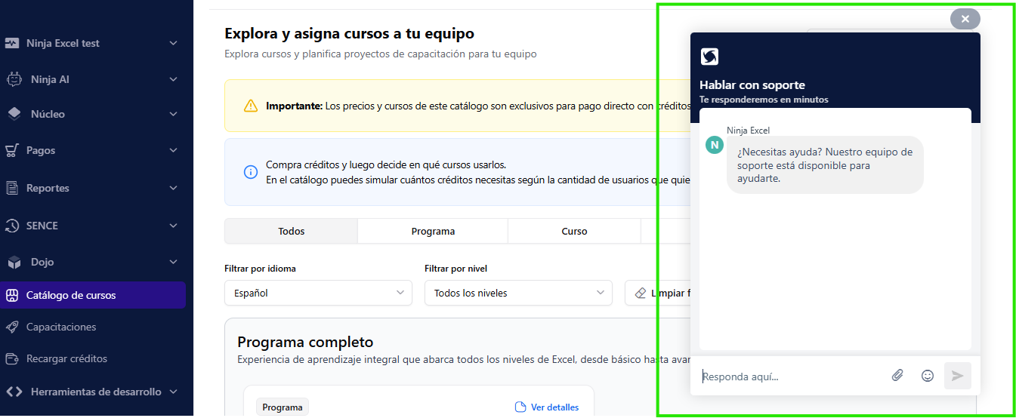The width and height of the screenshot is (1016, 418).
Task: Click the Programa completo heading
Action: pos(305,342)
